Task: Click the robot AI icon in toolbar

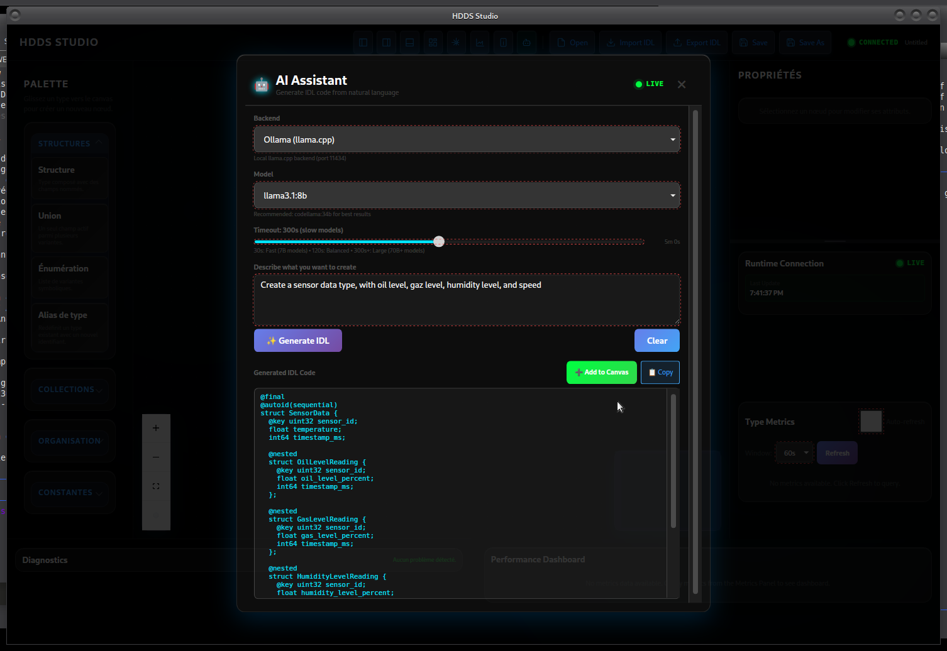Action: (526, 43)
